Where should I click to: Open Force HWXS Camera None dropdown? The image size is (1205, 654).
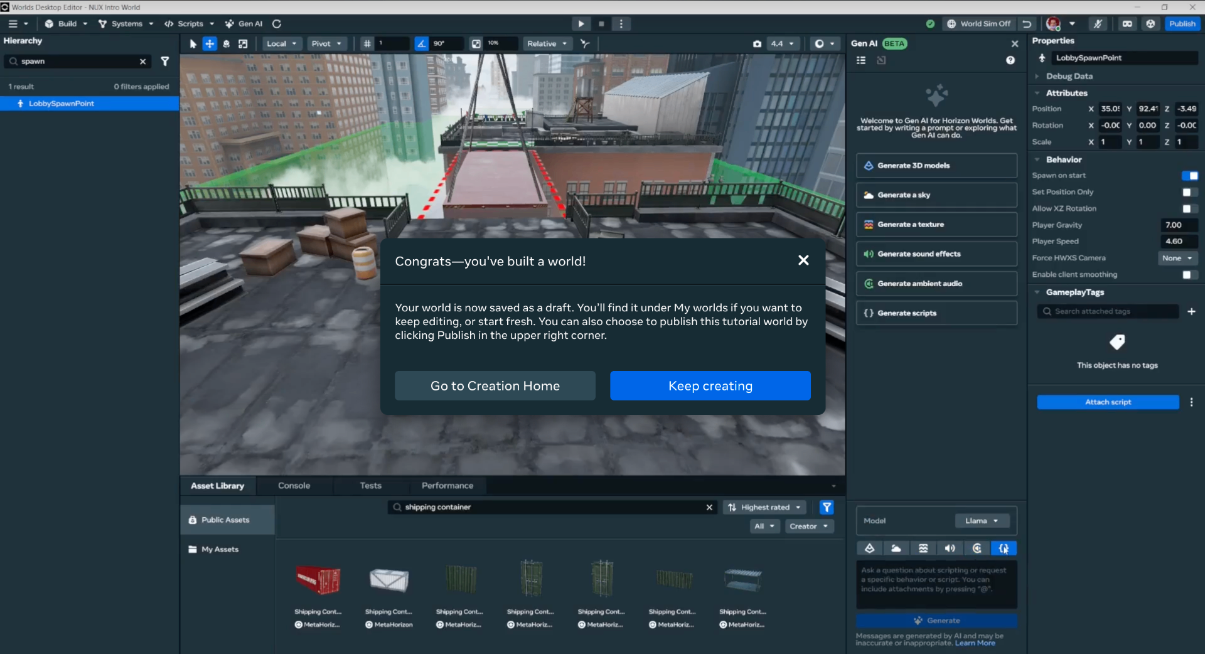pos(1177,258)
